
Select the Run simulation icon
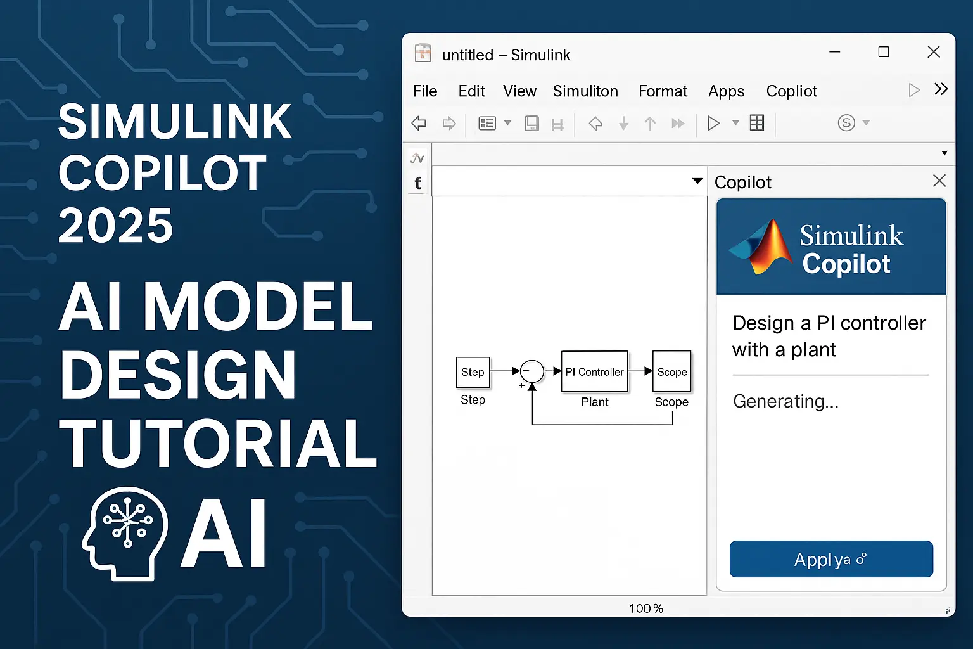(x=713, y=123)
